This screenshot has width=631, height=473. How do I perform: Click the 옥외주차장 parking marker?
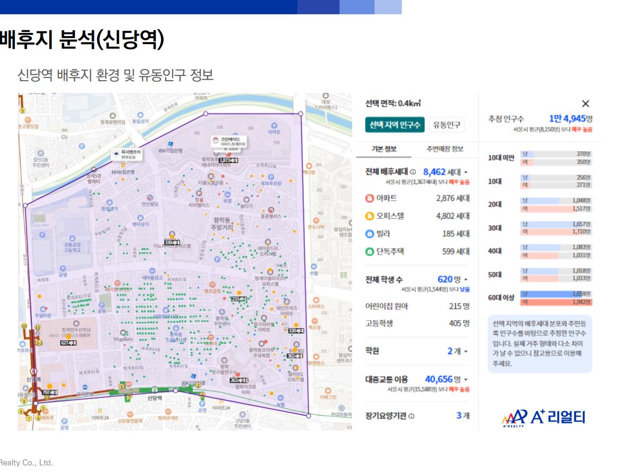point(271,177)
